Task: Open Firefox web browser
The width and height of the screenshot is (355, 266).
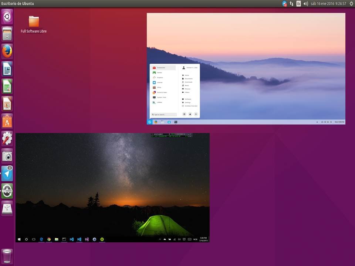Action: point(7,51)
